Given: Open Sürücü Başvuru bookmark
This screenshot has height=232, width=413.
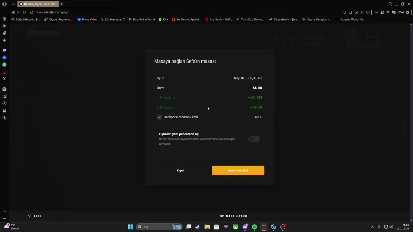Looking at the screenshot, I should pos(26,19).
